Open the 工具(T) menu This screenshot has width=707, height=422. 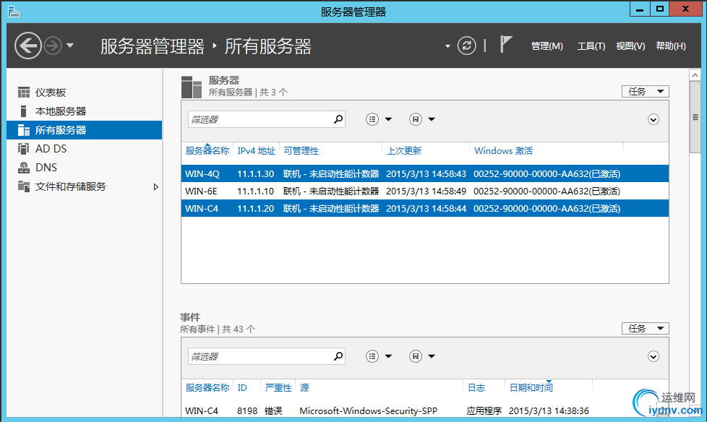[x=591, y=46]
